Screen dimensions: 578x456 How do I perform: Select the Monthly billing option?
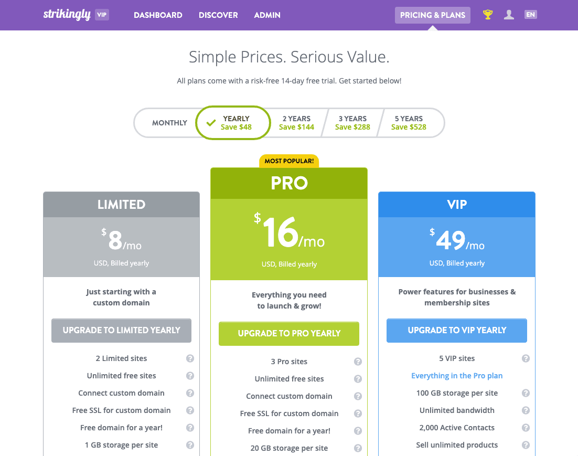pyautogui.click(x=169, y=123)
